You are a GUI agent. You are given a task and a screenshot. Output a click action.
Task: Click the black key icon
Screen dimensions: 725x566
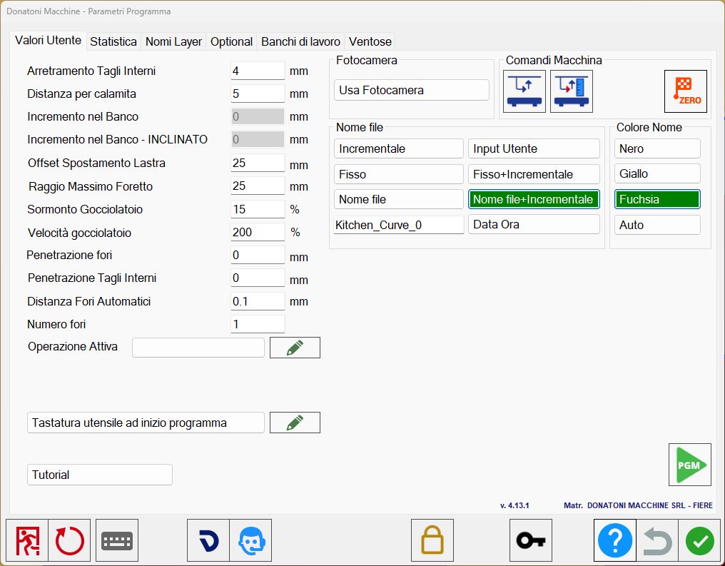[x=531, y=540]
